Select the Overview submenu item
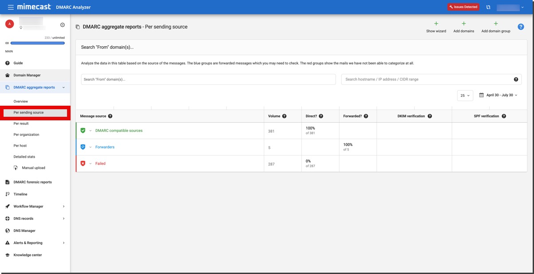Viewport: 534px width, 274px height. [x=21, y=101]
